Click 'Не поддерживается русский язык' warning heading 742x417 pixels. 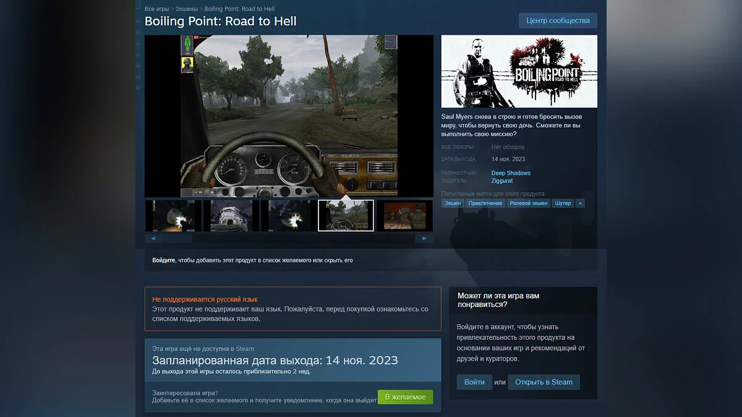pyautogui.click(x=205, y=300)
